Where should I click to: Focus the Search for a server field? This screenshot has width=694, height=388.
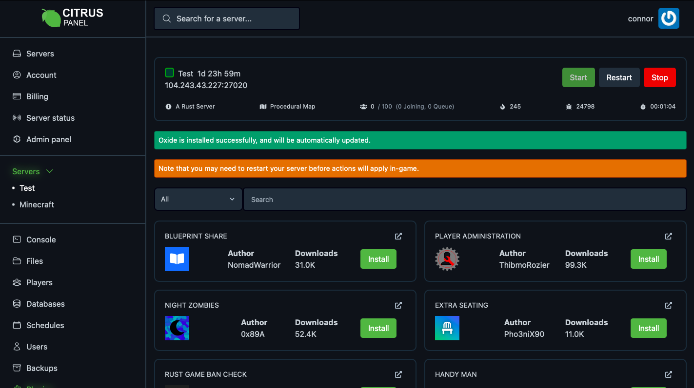[x=227, y=18]
